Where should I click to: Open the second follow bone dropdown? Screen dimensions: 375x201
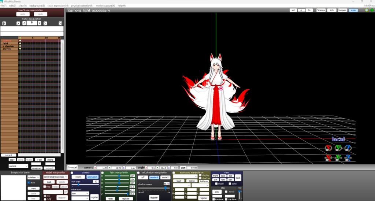point(80,198)
